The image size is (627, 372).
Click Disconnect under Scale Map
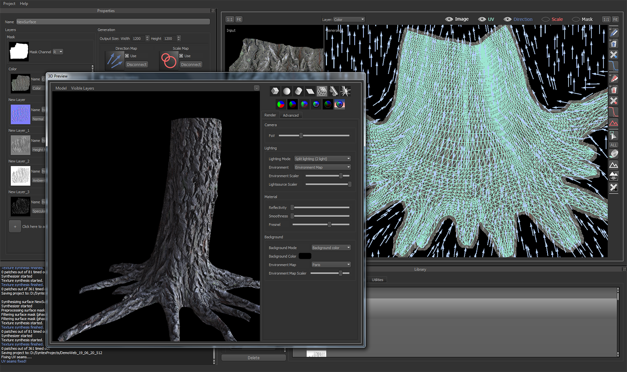[191, 64]
